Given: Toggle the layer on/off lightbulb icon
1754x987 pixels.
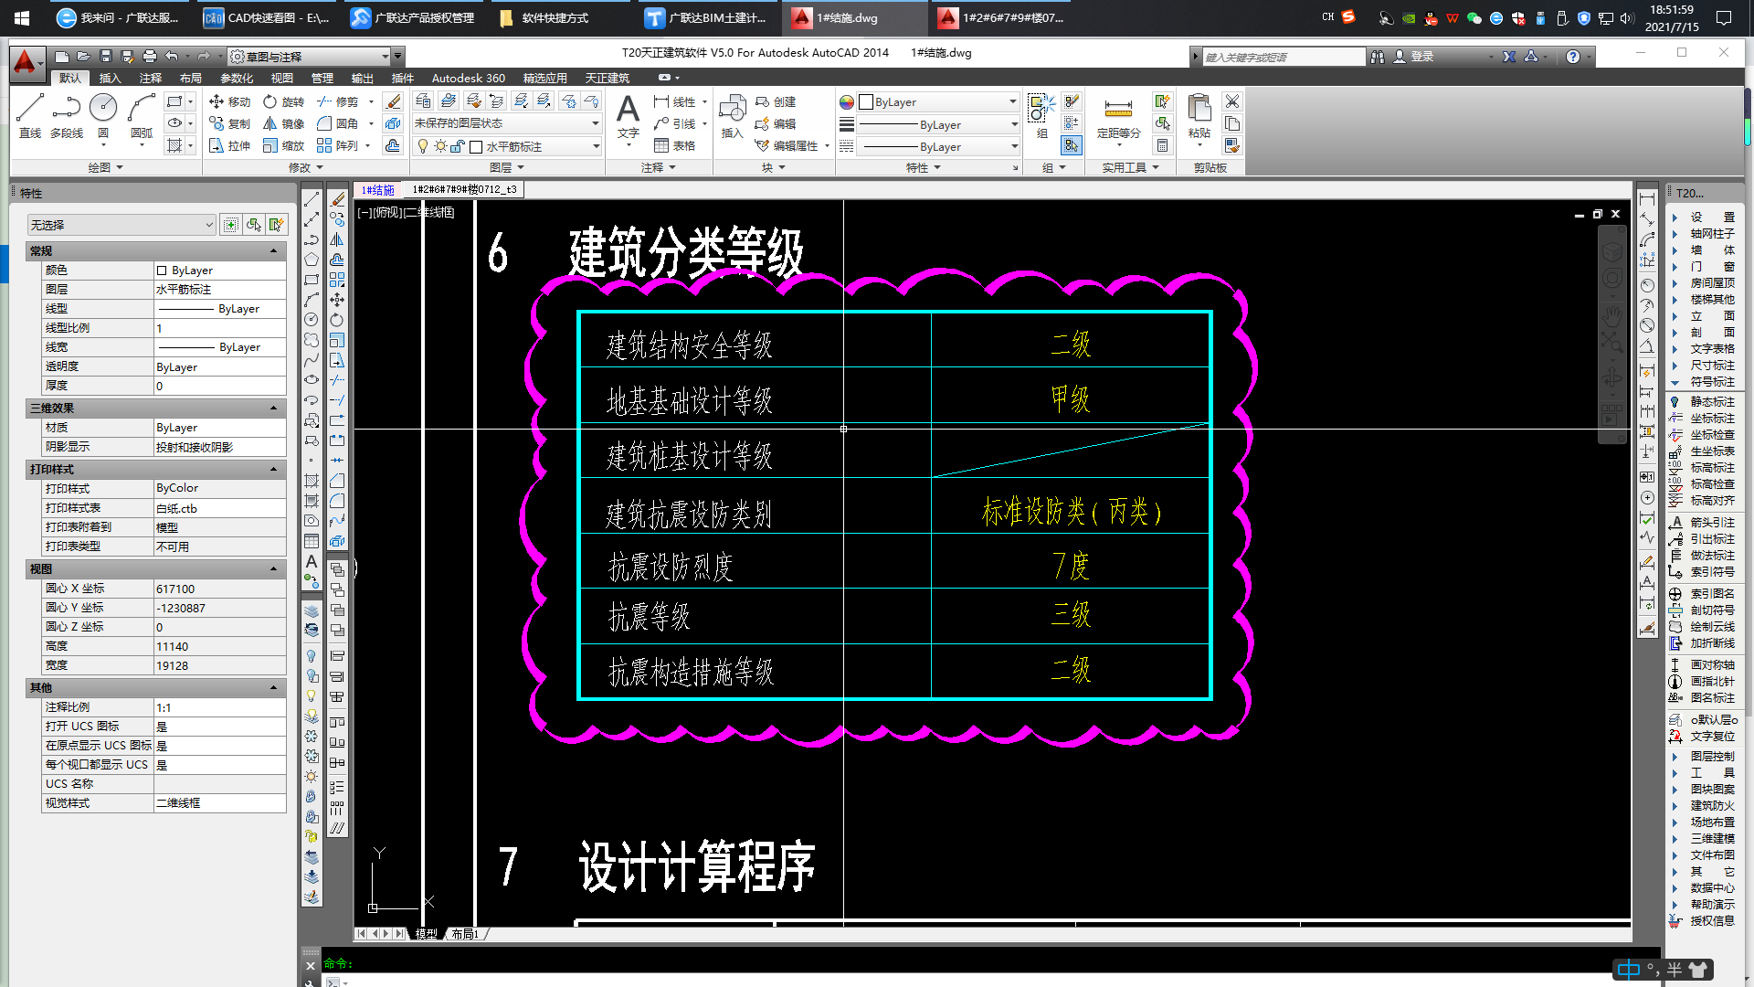Looking at the screenshot, I should coord(422,146).
